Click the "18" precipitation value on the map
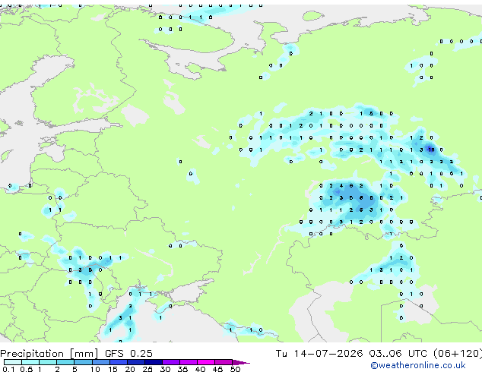This screenshot has height=372, width=482. point(431,150)
